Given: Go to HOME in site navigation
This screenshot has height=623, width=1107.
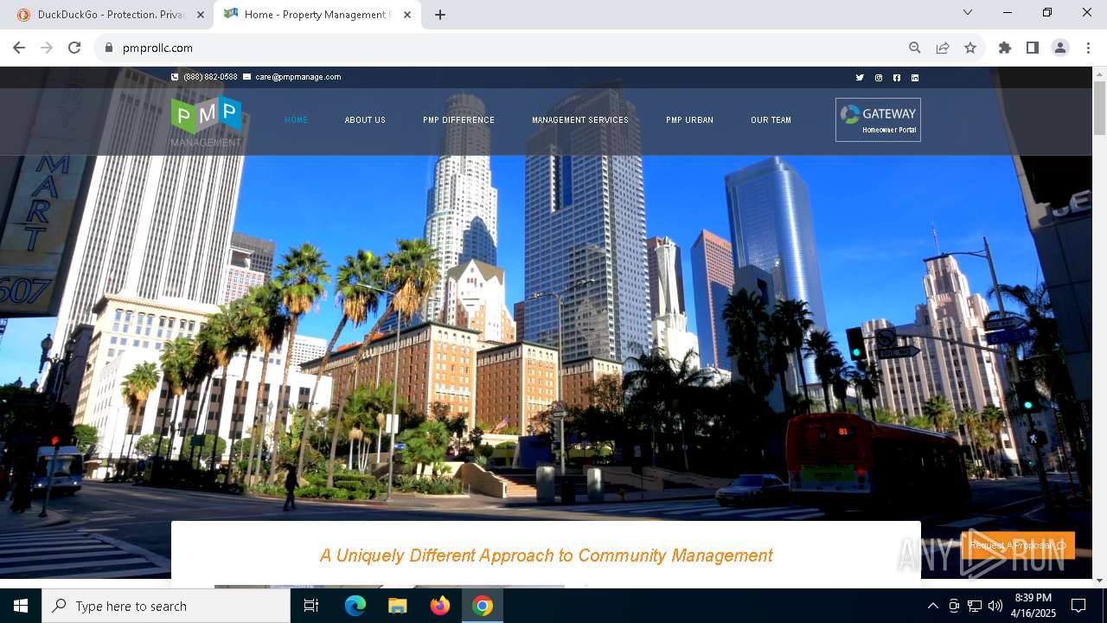Looking at the screenshot, I should pyautogui.click(x=297, y=120).
